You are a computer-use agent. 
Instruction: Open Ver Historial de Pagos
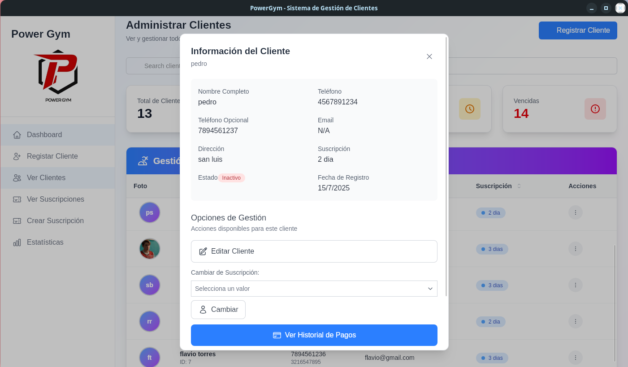point(314,335)
